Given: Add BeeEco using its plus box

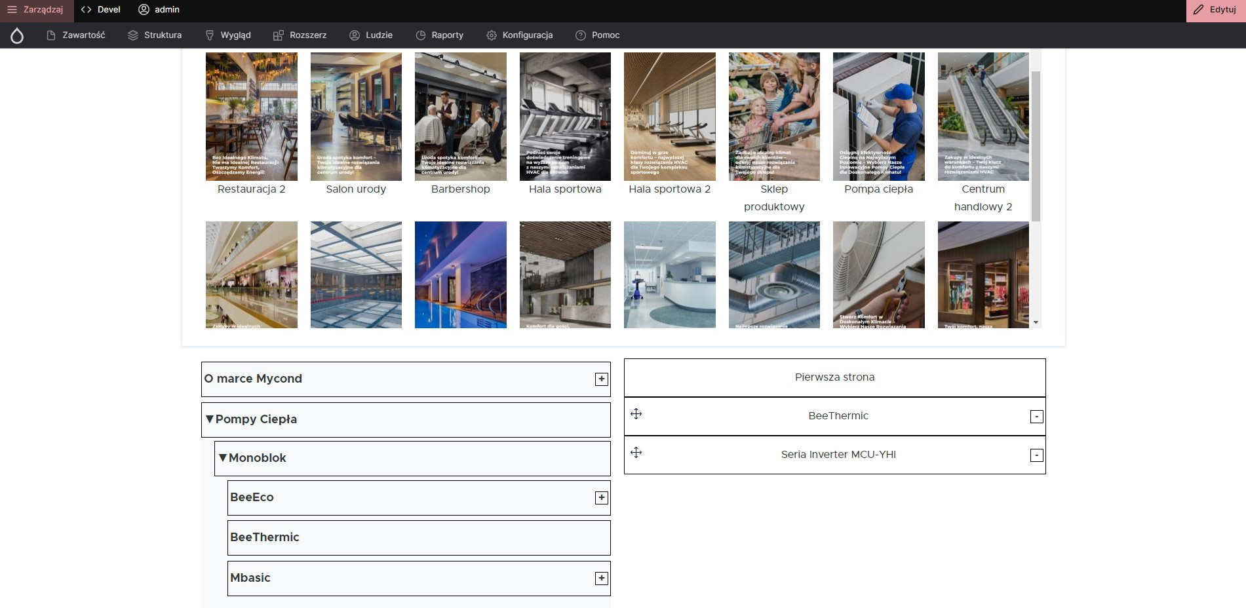Looking at the screenshot, I should coord(601,498).
